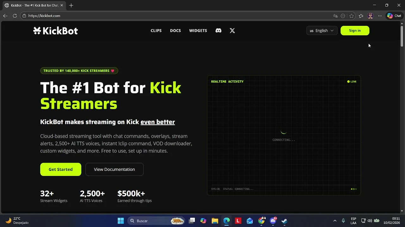Click the LIVE indicator in activity panel
The image size is (405, 227).
click(x=352, y=82)
